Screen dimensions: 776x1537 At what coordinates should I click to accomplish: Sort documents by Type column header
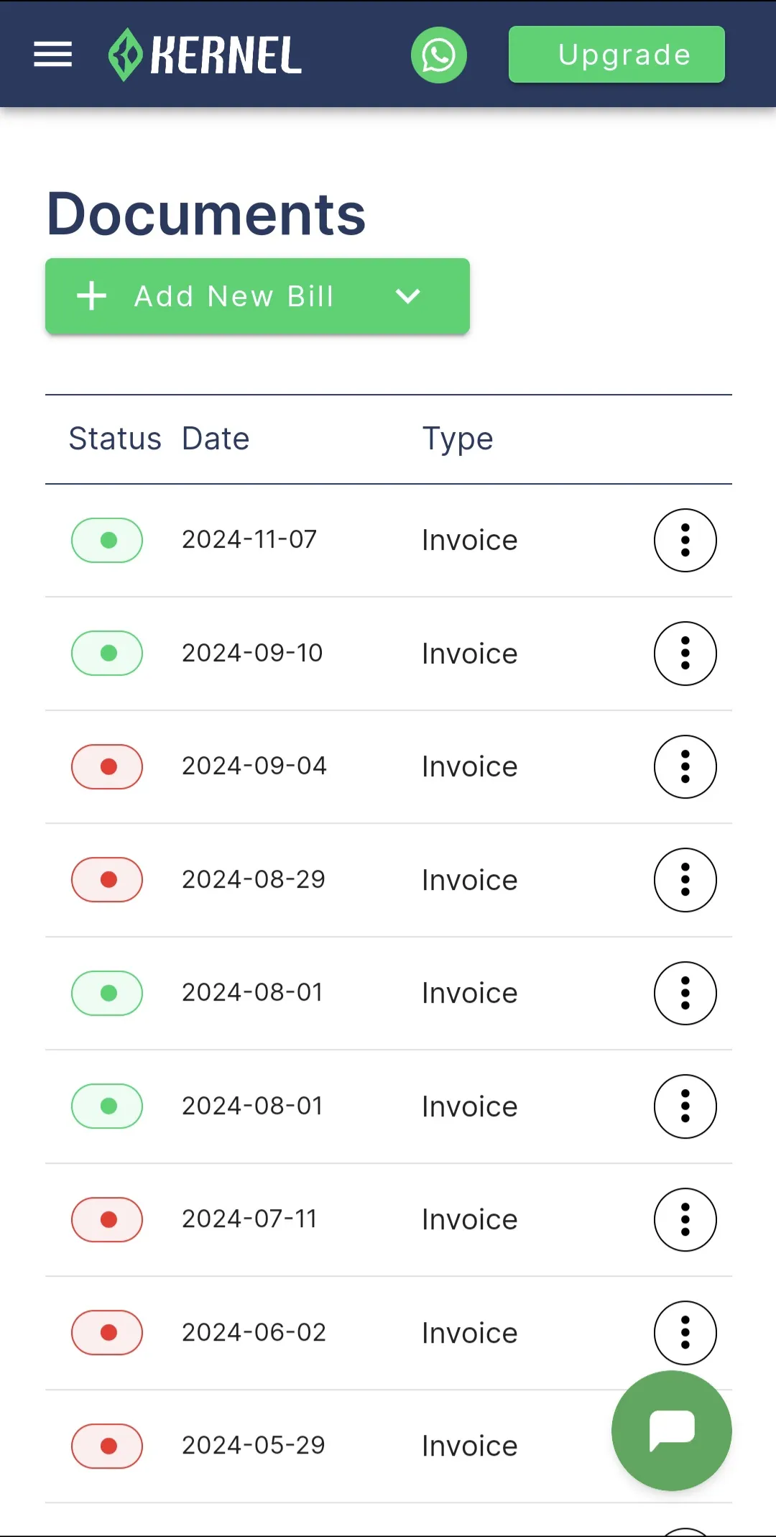tap(458, 439)
